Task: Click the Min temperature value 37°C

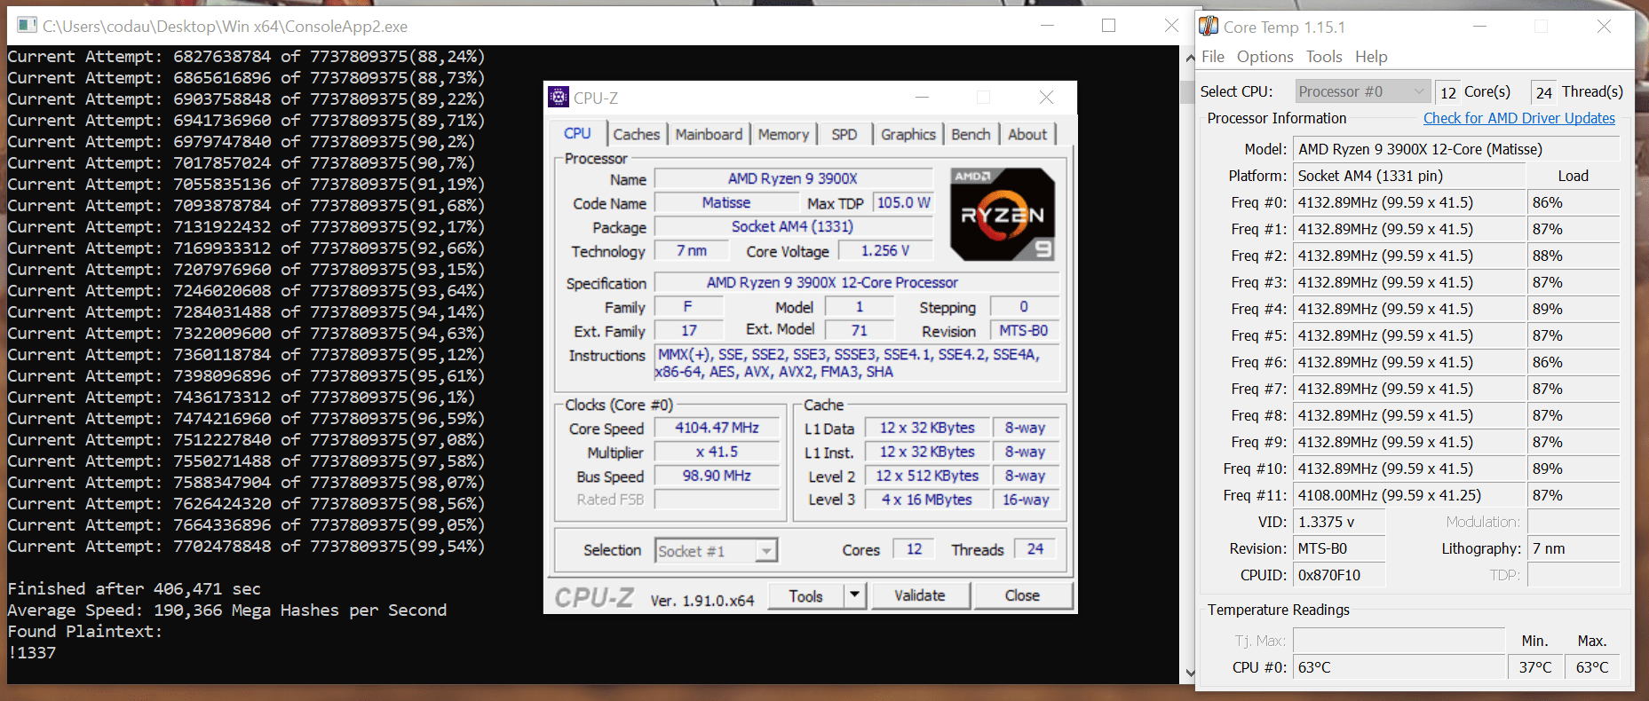Action: point(1535,667)
